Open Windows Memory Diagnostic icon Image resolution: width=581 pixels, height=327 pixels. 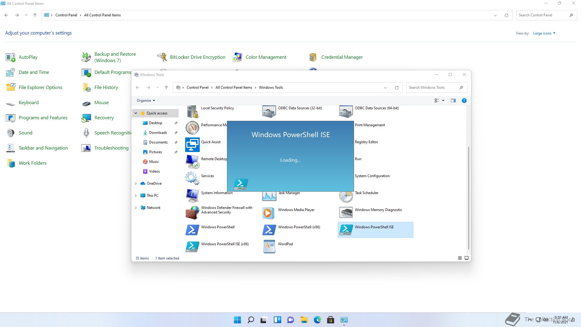[x=346, y=213]
